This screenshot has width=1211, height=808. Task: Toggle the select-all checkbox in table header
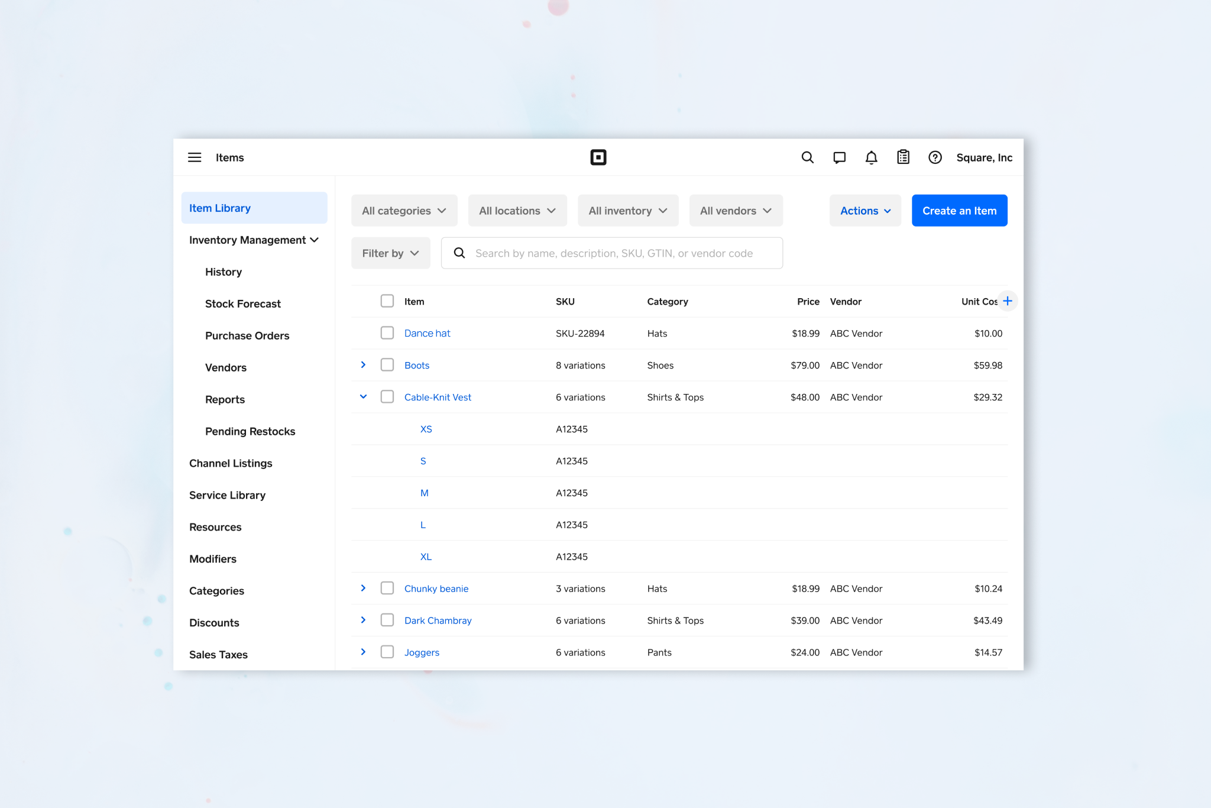pyautogui.click(x=387, y=301)
